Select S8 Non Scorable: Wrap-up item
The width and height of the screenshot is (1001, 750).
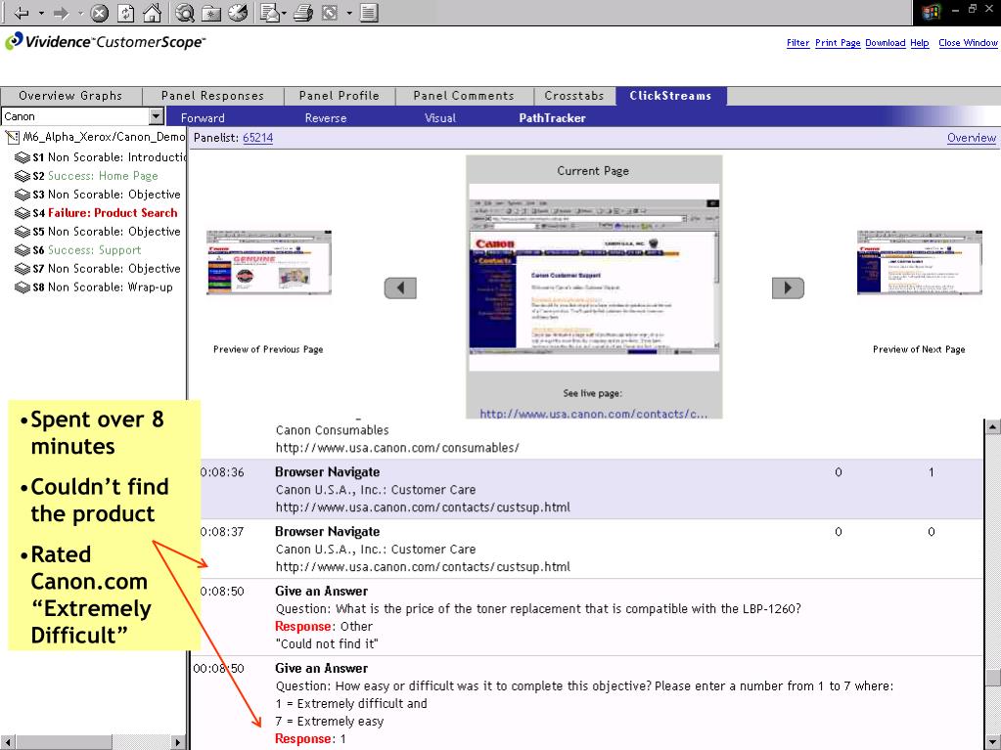[x=103, y=287]
